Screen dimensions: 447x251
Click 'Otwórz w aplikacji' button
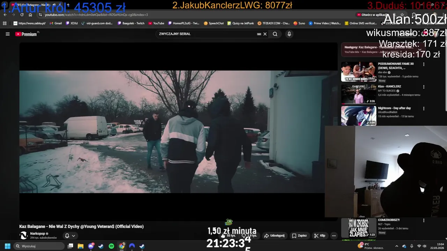(x=373, y=15)
